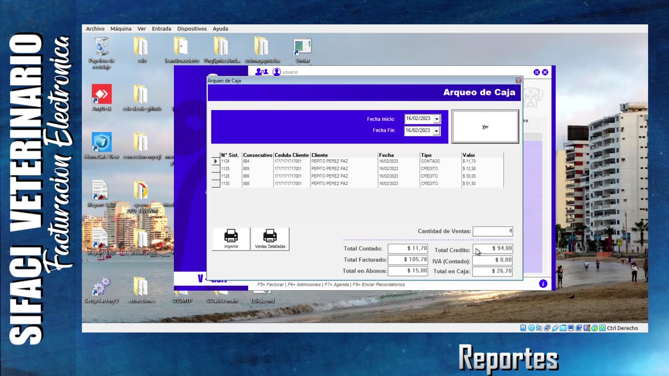Viewport: 669px width, 376px height.
Task: Close the Arqueo de Caja dialog
Action: tap(518, 80)
